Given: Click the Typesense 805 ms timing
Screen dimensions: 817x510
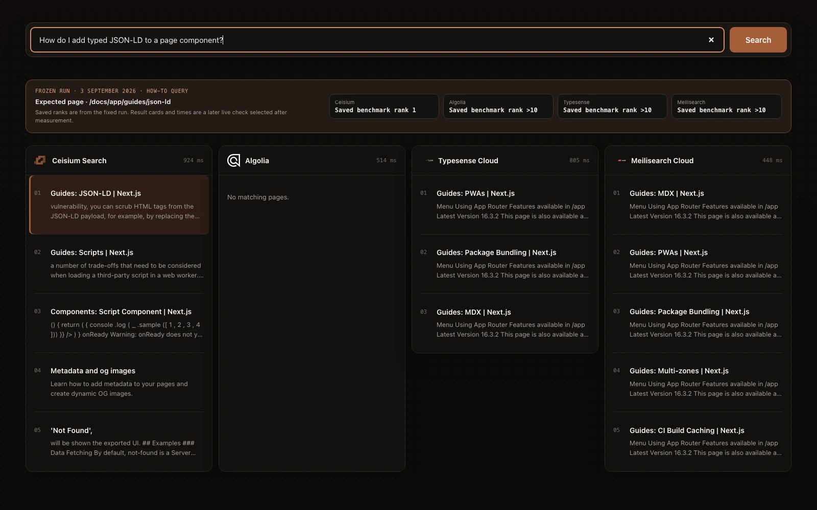Looking at the screenshot, I should coord(580,160).
